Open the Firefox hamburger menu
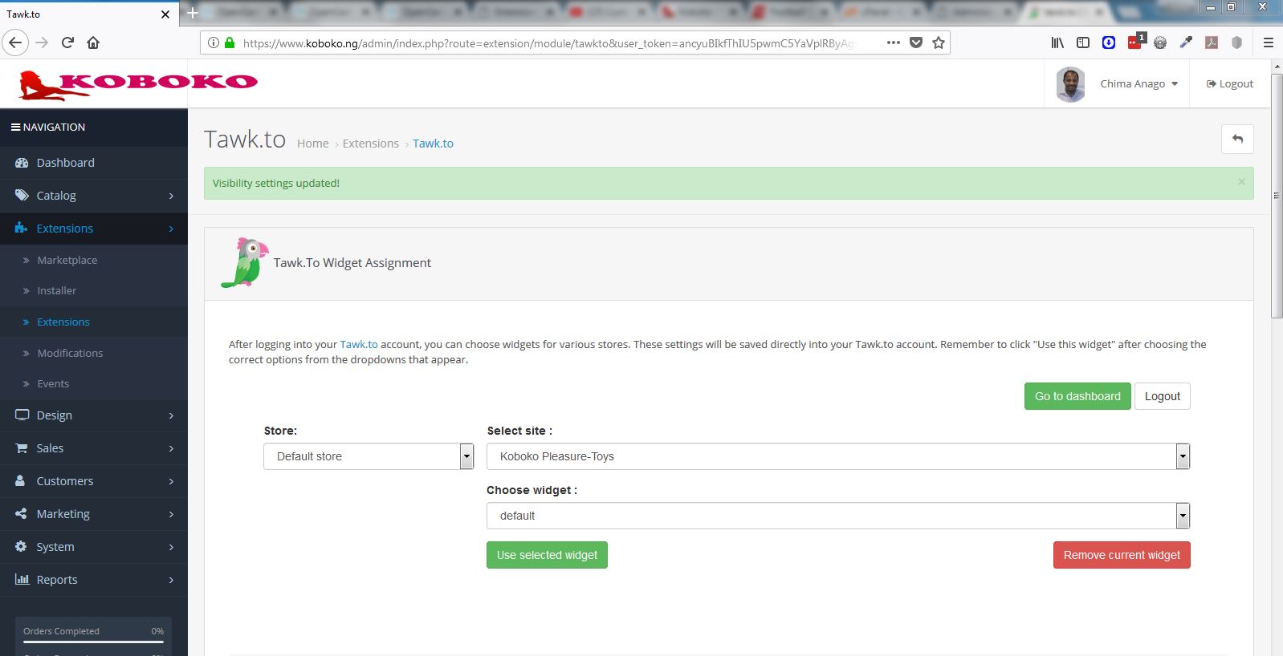Screen dimensions: 1283x656 pos(1269,43)
